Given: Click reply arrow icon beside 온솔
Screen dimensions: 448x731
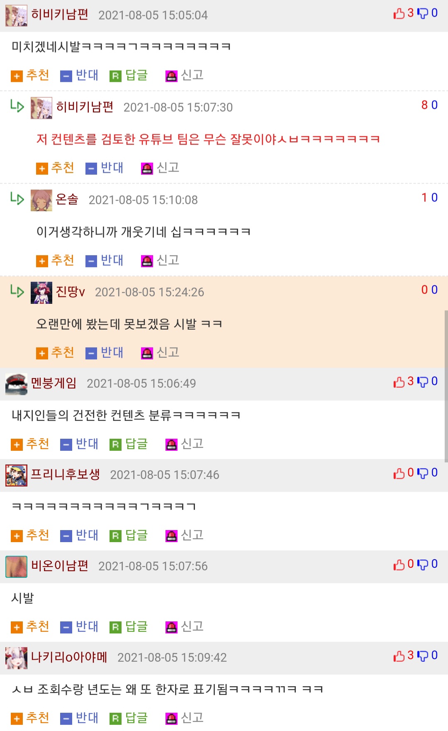Looking at the screenshot, I should [17, 198].
